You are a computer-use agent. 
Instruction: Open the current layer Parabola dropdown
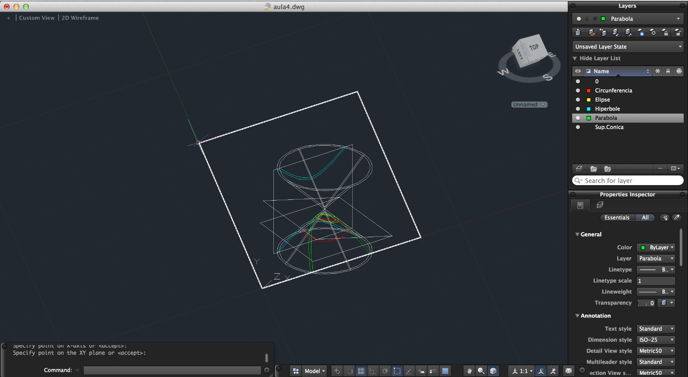coord(628,19)
